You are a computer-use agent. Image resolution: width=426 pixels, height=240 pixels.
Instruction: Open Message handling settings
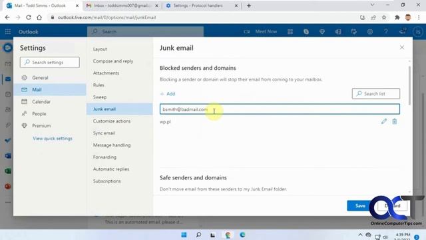click(x=120, y=145)
